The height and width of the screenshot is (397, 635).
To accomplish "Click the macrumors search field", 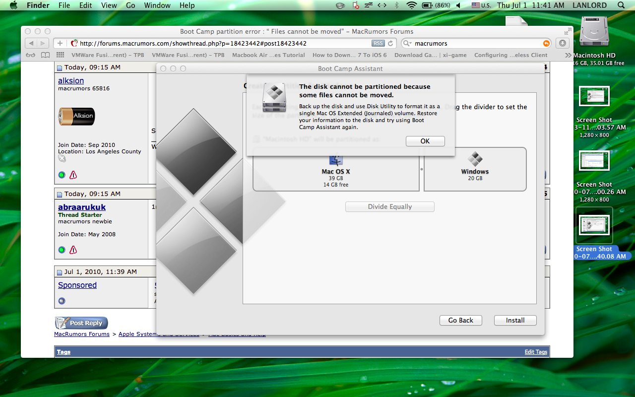I will click(x=476, y=44).
